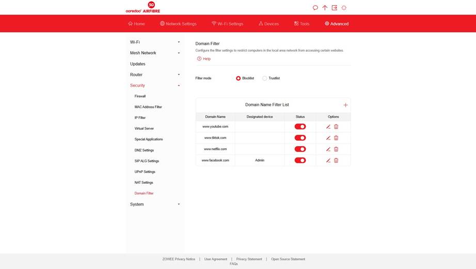Open Virtual Server in the sidebar

(144, 129)
